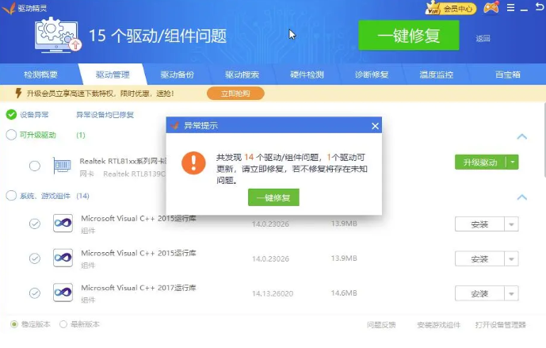Click the VIP crown 会员中心 badge
Image resolution: width=546 pixels, height=348 pixels.
pyautogui.click(x=451, y=9)
